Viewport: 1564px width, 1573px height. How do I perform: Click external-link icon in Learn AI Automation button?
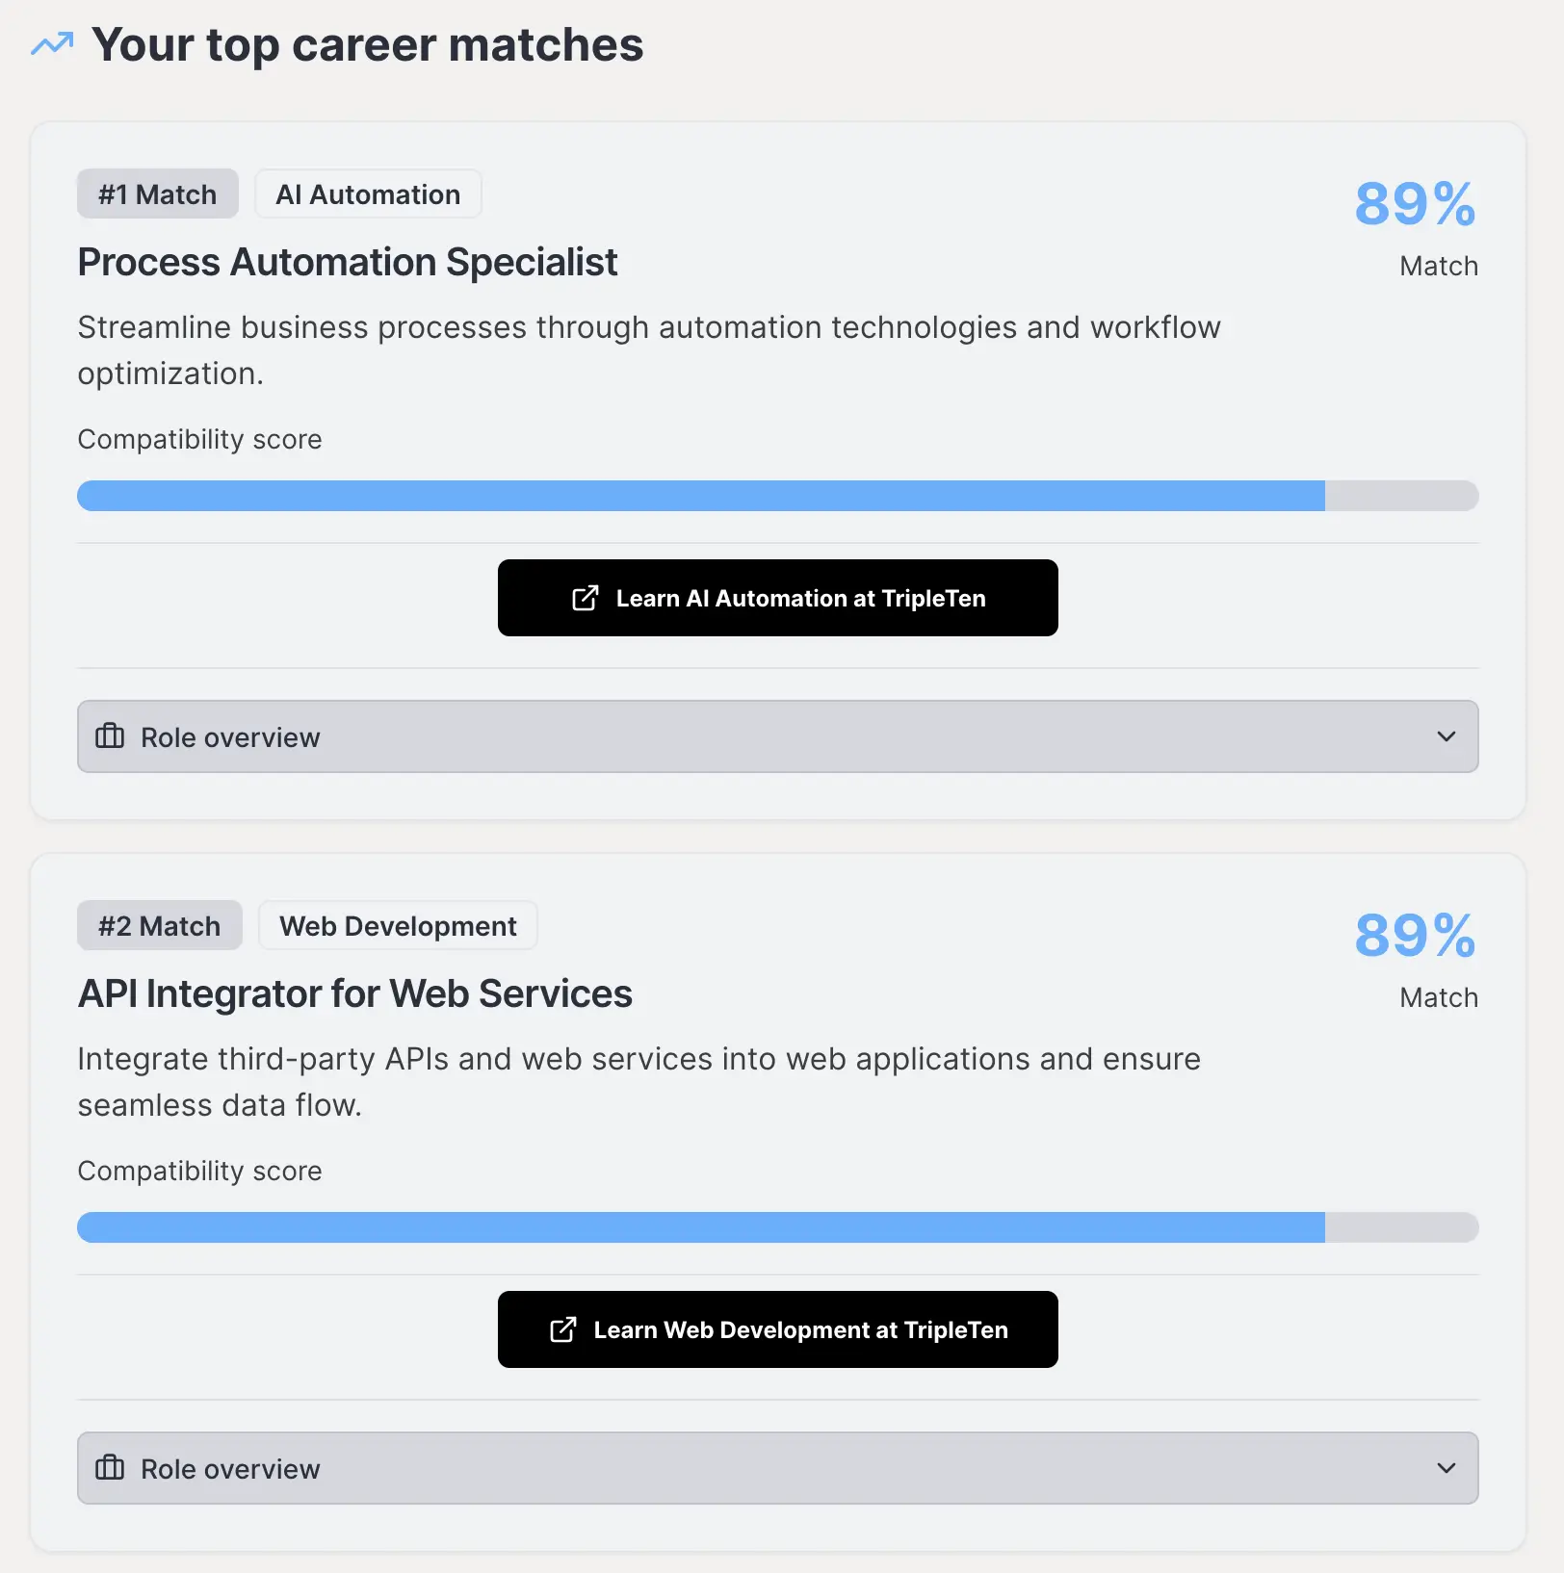pos(586,598)
